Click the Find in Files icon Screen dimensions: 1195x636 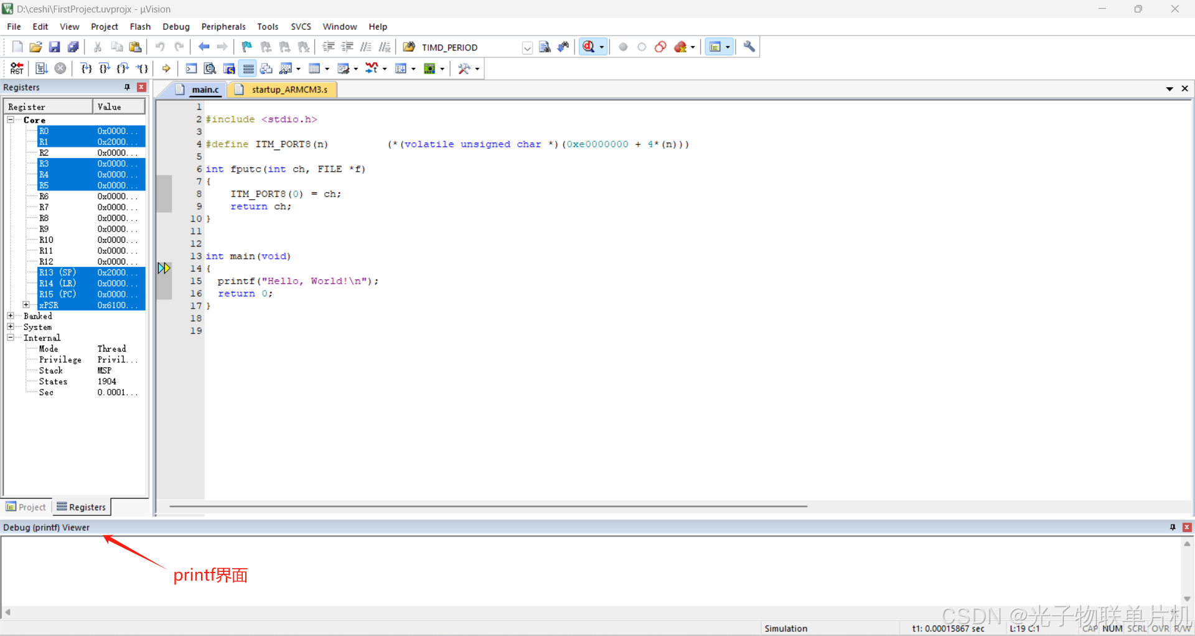[409, 47]
